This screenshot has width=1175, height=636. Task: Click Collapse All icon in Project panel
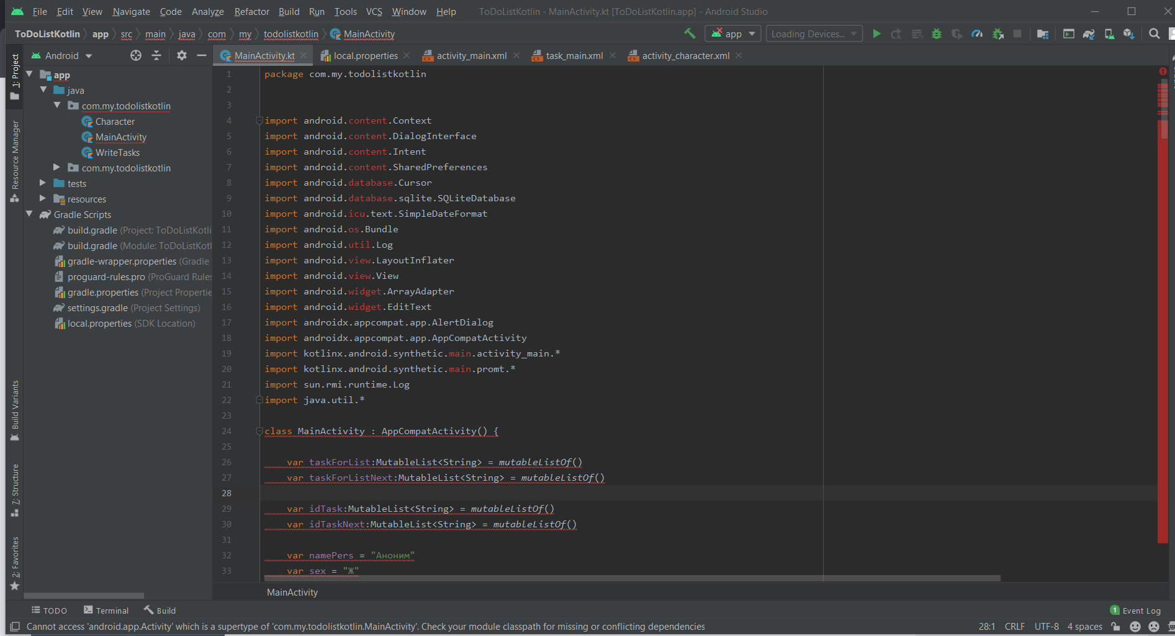pyautogui.click(x=156, y=55)
